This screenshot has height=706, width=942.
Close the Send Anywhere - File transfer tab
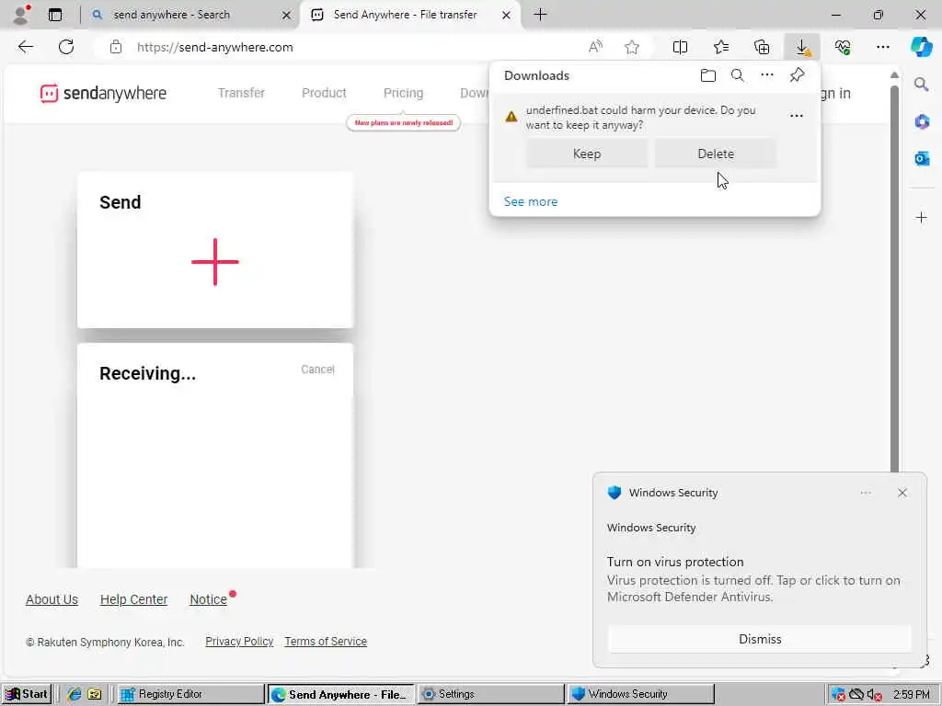[x=507, y=15]
